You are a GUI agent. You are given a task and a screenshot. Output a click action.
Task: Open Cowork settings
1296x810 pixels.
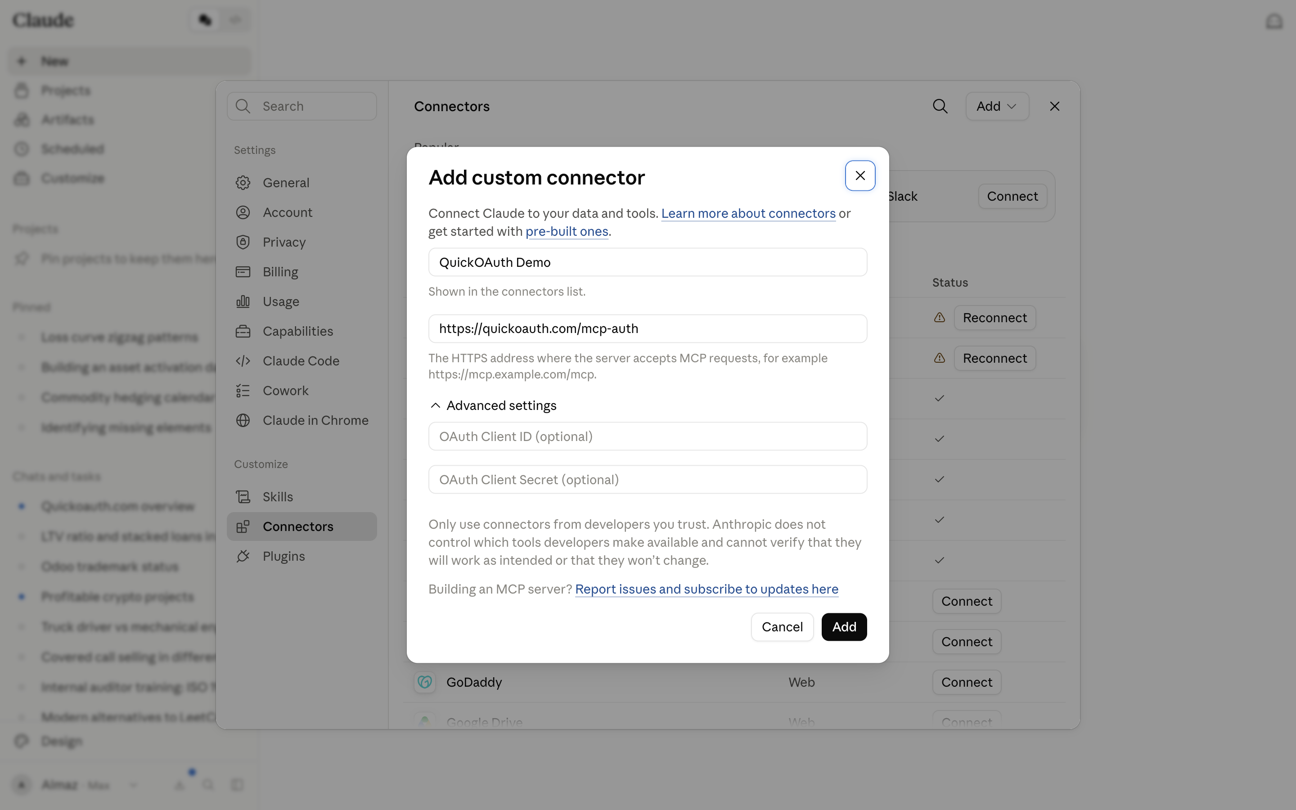pos(301,391)
